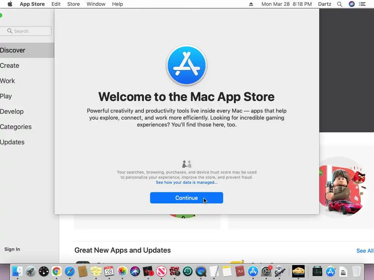
Task: Open Photos from the Dock
Action: (x=122, y=271)
